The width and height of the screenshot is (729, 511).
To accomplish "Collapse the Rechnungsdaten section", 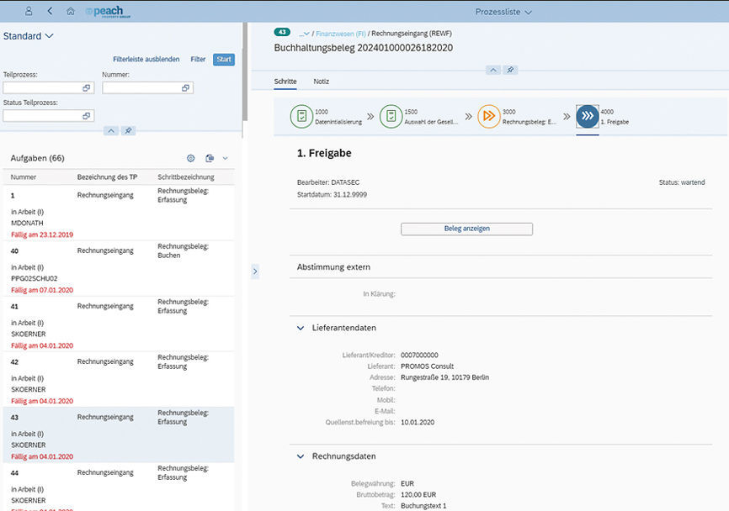I will click(x=301, y=456).
